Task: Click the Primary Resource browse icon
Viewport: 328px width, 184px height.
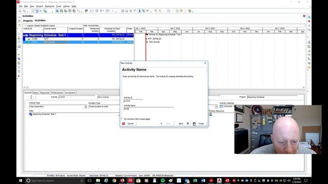Action: (x=211, y=114)
